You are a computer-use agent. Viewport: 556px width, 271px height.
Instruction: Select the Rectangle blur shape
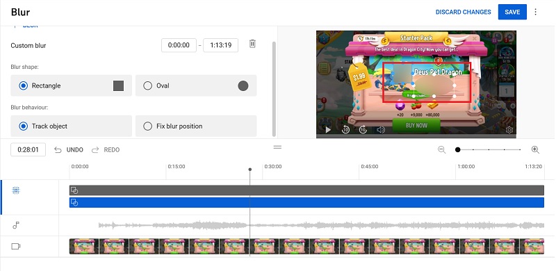coord(72,85)
